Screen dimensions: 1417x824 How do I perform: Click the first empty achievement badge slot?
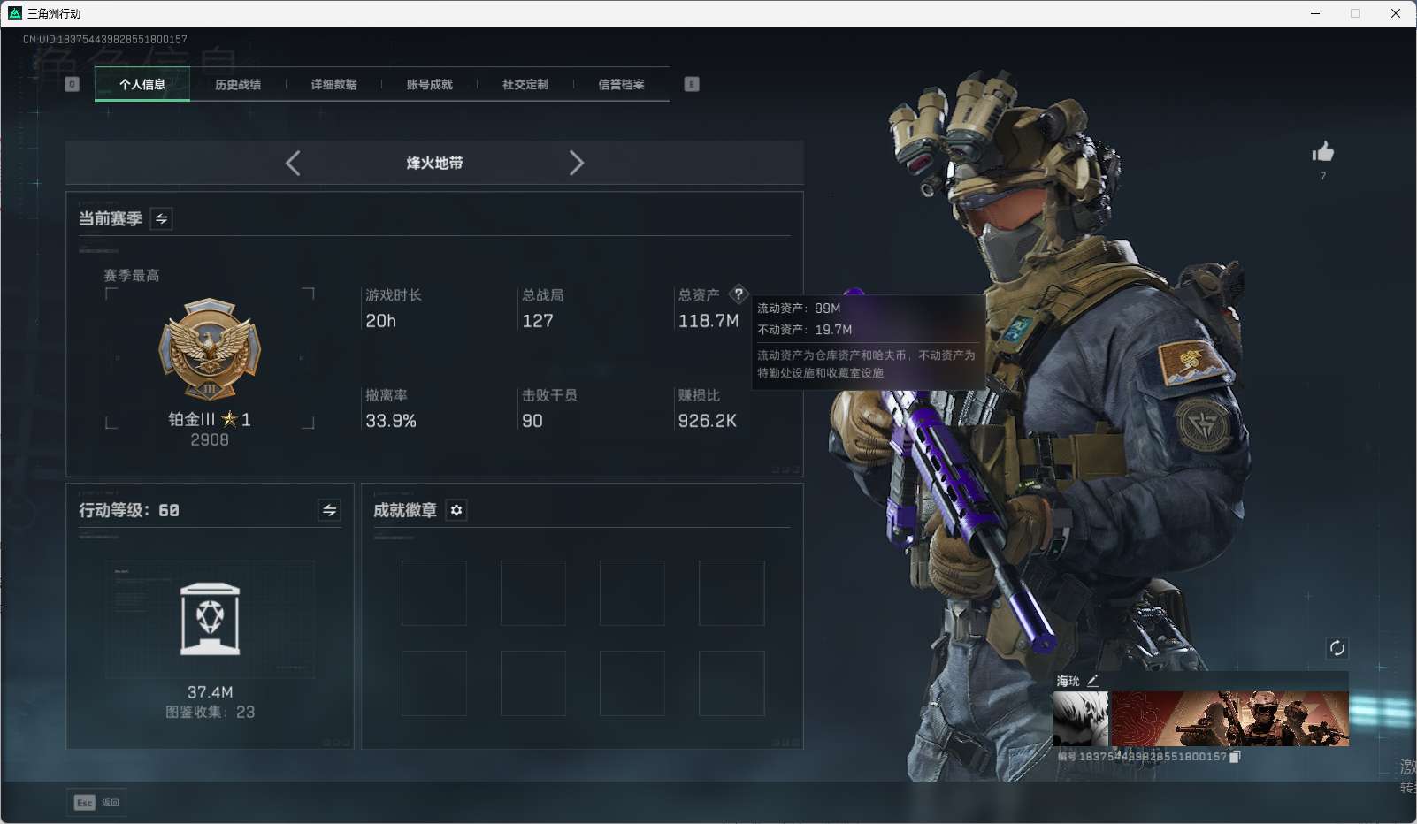pos(434,593)
